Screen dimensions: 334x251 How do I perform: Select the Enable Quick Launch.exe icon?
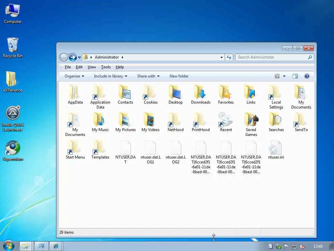click(x=13, y=118)
